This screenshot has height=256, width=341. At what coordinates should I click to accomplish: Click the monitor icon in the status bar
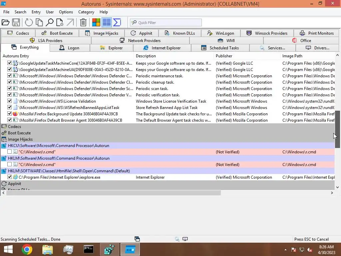click(x=185, y=239)
